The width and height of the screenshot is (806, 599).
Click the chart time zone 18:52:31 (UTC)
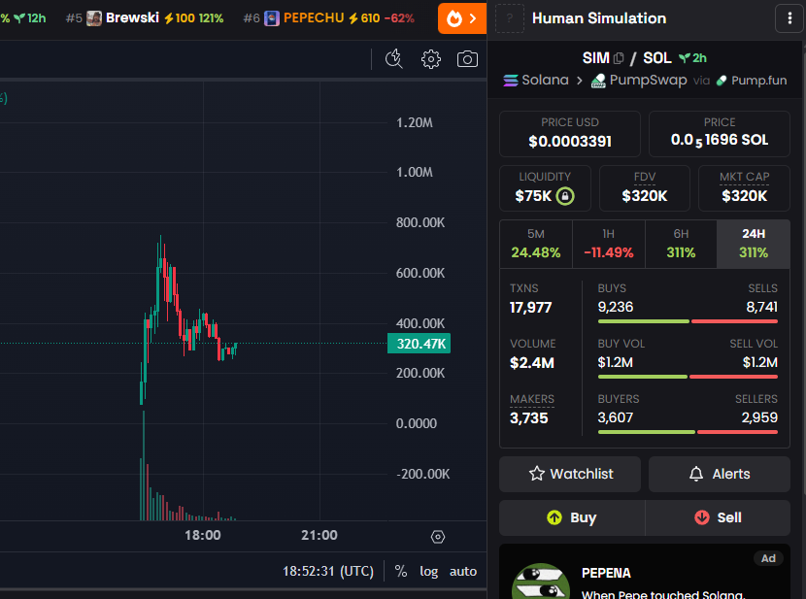328,571
